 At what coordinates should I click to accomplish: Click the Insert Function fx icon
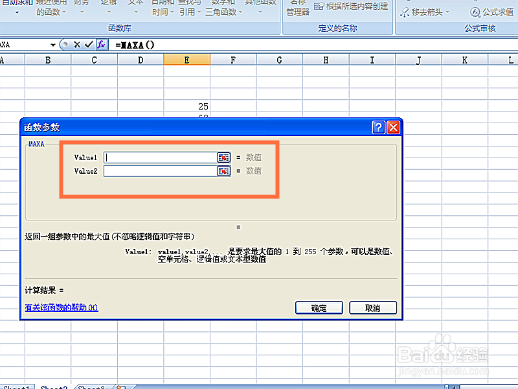click(101, 44)
